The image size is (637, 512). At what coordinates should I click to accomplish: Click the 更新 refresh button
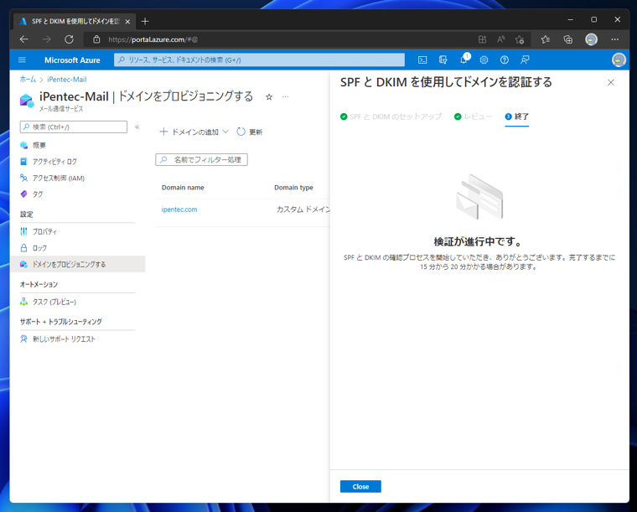(250, 132)
